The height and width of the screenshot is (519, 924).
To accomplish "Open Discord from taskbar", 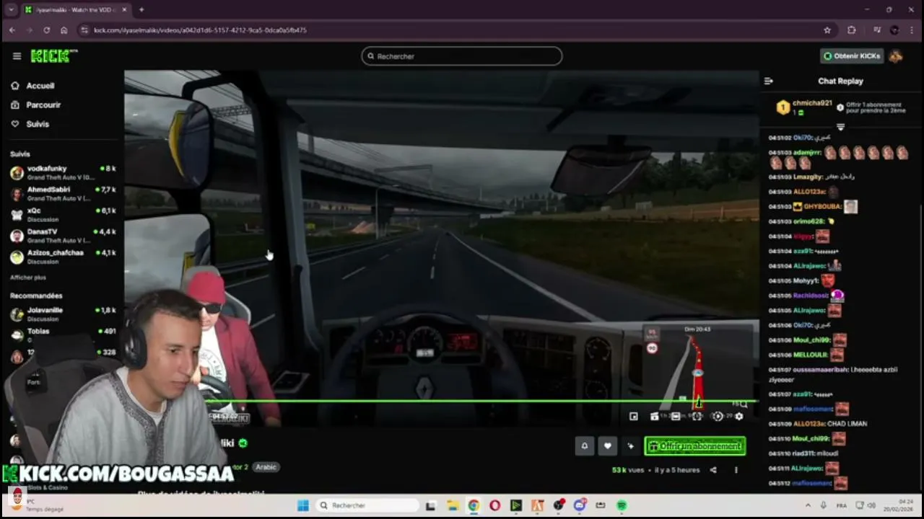I will (580, 505).
